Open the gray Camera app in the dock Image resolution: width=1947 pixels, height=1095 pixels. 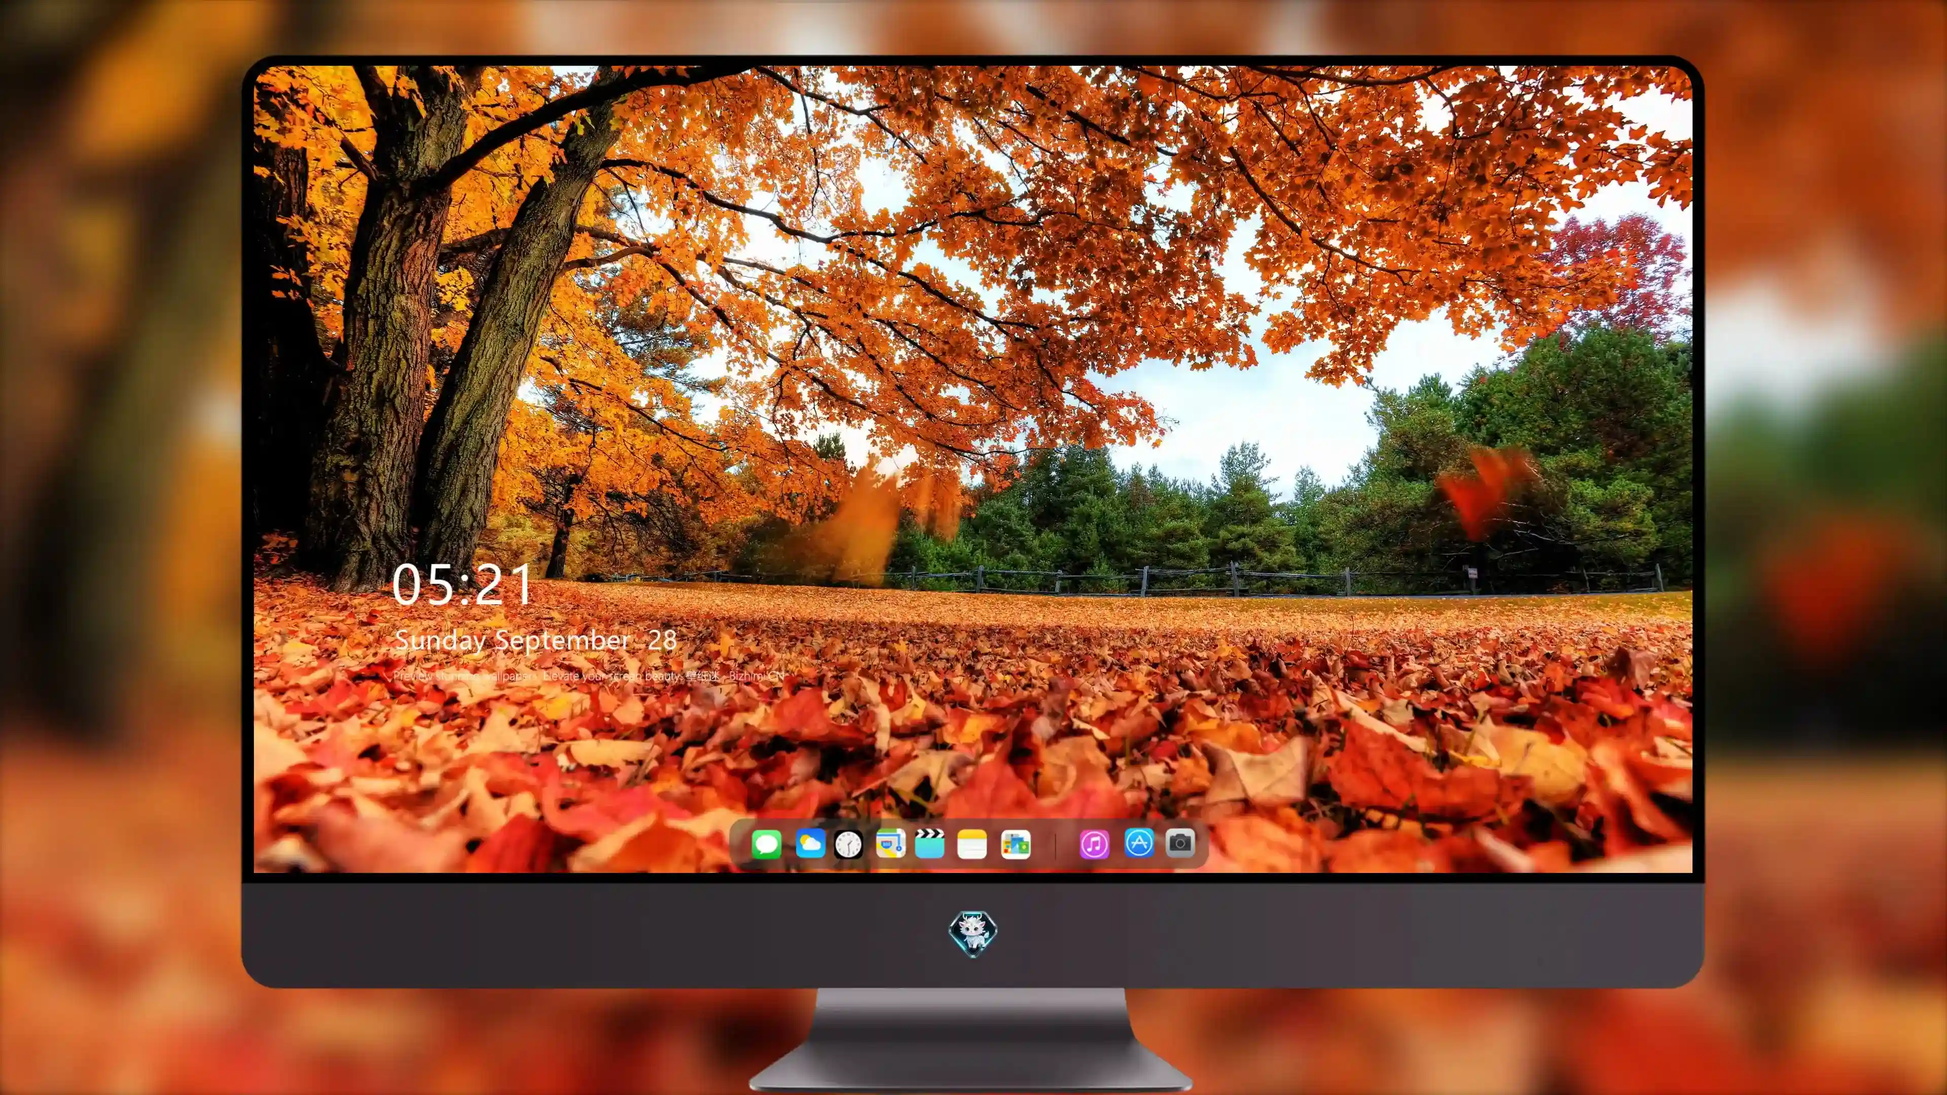click(x=1180, y=843)
